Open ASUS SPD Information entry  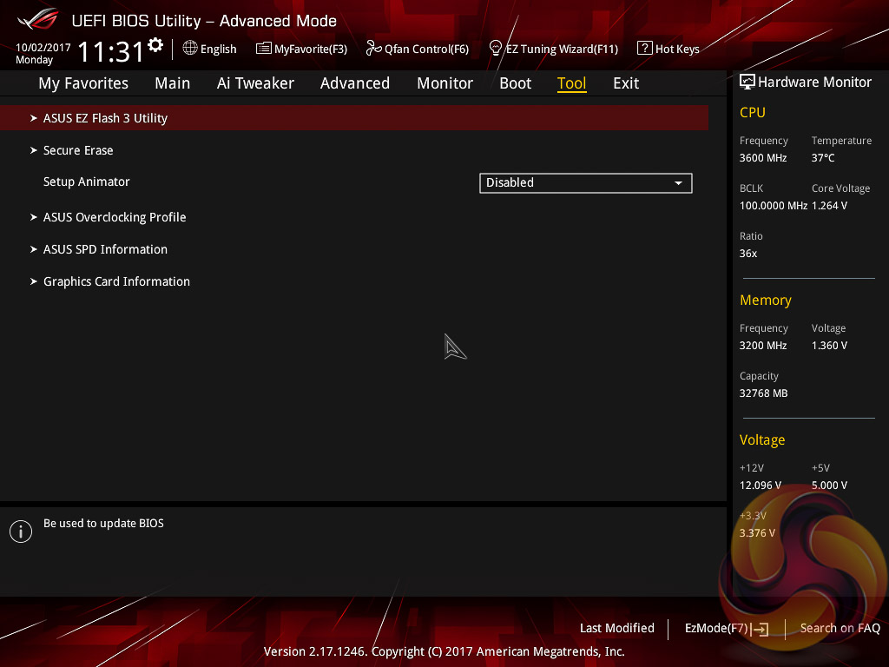coord(105,249)
